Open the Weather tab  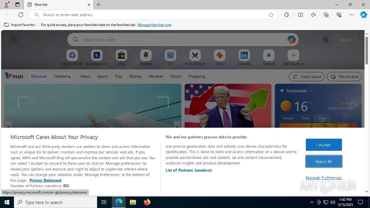click(156, 76)
